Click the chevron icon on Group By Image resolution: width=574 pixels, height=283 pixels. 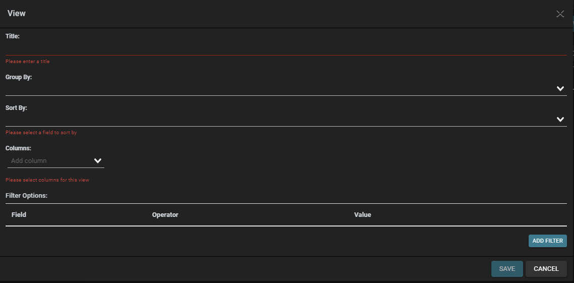click(x=560, y=88)
